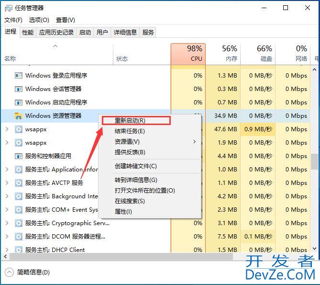
Task: Click the vertical scrollbar up arrow
Action: pos(314,69)
